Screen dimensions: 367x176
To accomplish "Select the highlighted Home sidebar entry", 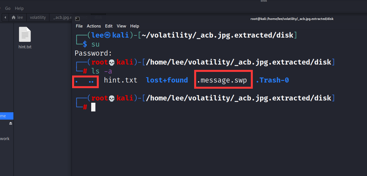I will (x=6, y=116).
